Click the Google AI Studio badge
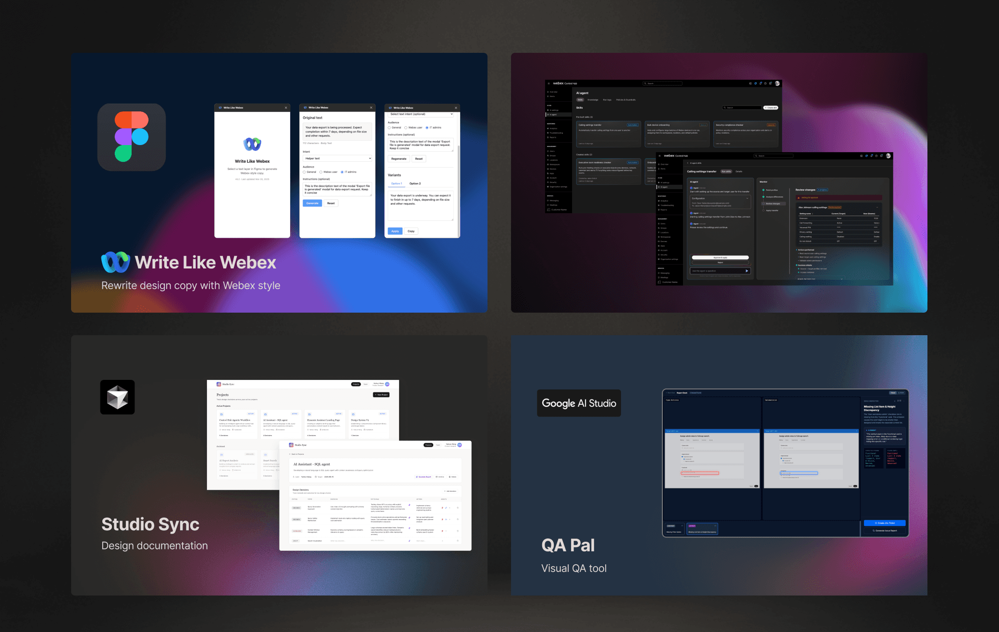999x632 pixels. (579, 403)
